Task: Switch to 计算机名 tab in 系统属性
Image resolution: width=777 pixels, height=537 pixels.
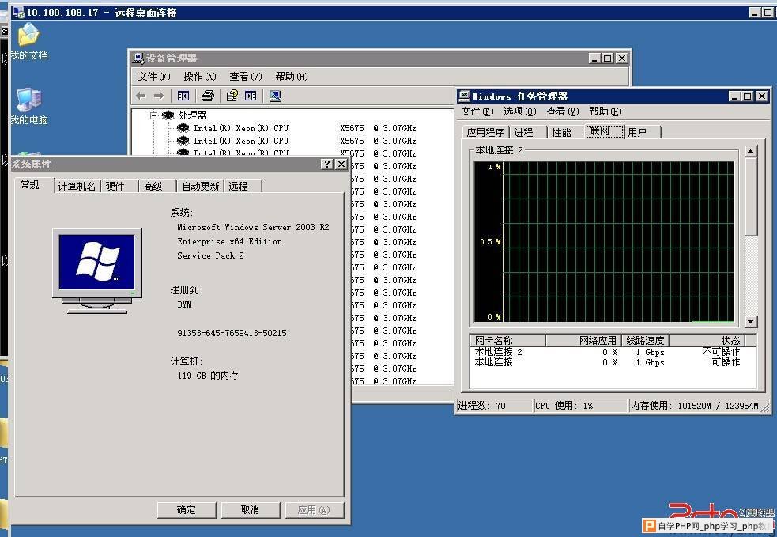Action: click(77, 187)
